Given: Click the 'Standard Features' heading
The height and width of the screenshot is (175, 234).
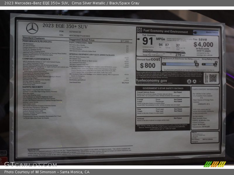Looking at the screenshot, I should (x=34, y=38).
